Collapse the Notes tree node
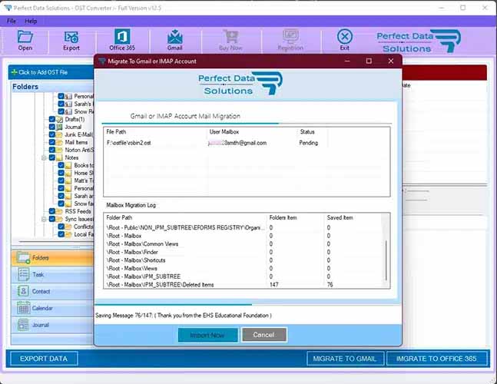 click(44, 157)
